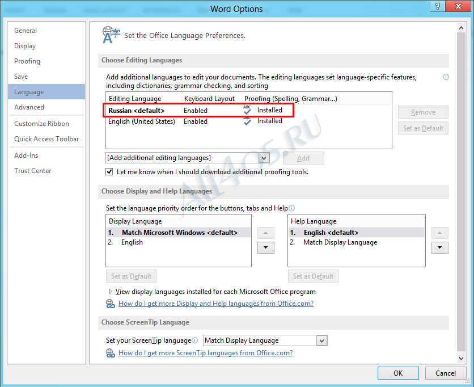Move help language up with the up arrow
This screenshot has width=474, height=387.
point(439,233)
